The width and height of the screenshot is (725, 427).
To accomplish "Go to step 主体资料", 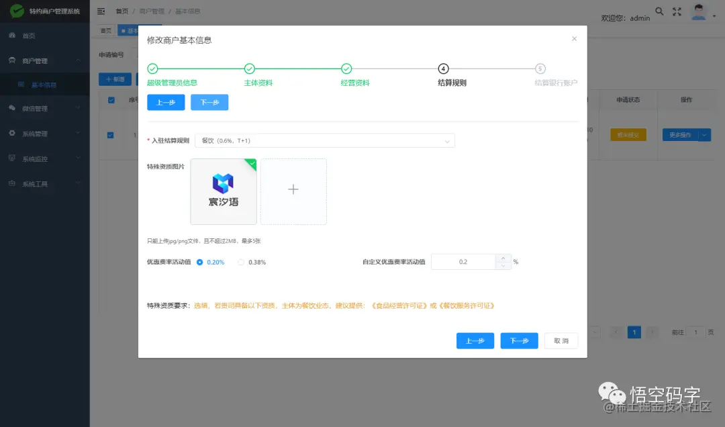I will tap(258, 83).
